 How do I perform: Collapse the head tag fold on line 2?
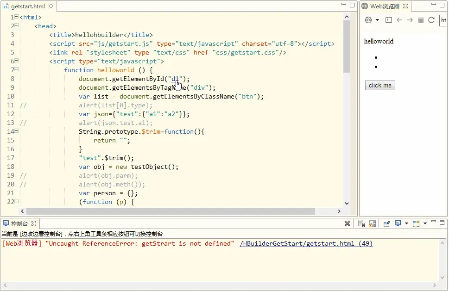(x=17, y=25)
